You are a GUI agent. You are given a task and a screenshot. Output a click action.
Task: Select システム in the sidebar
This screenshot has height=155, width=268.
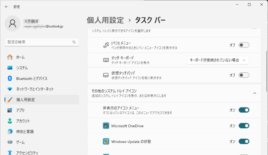coord(42,68)
